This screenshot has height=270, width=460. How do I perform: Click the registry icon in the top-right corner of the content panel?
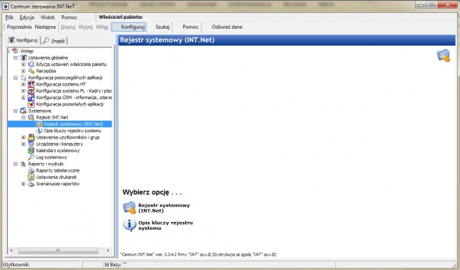click(x=443, y=55)
